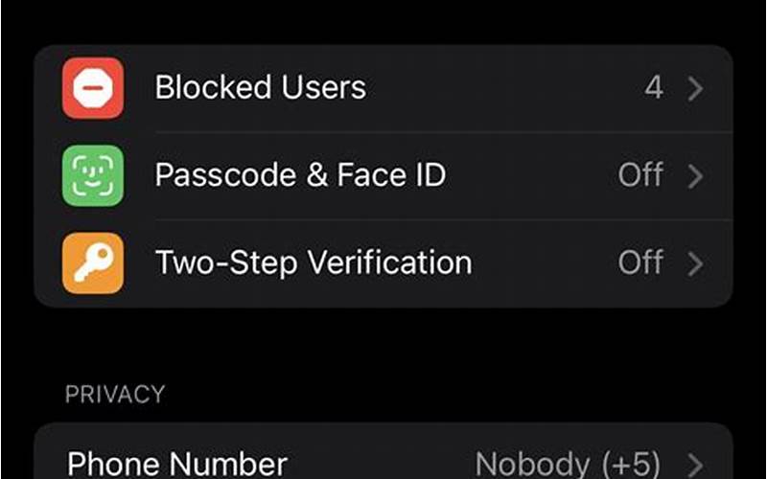Tap the Nobody (+5) phone number value
The width and height of the screenshot is (767, 479).
click(568, 464)
